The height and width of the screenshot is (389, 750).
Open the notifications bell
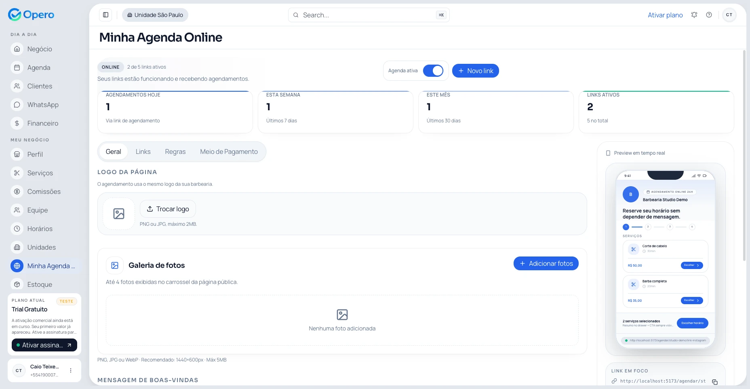click(x=694, y=15)
